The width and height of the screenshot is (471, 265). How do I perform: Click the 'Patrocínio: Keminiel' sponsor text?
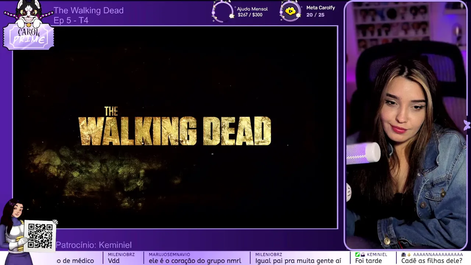tap(93, 245)
